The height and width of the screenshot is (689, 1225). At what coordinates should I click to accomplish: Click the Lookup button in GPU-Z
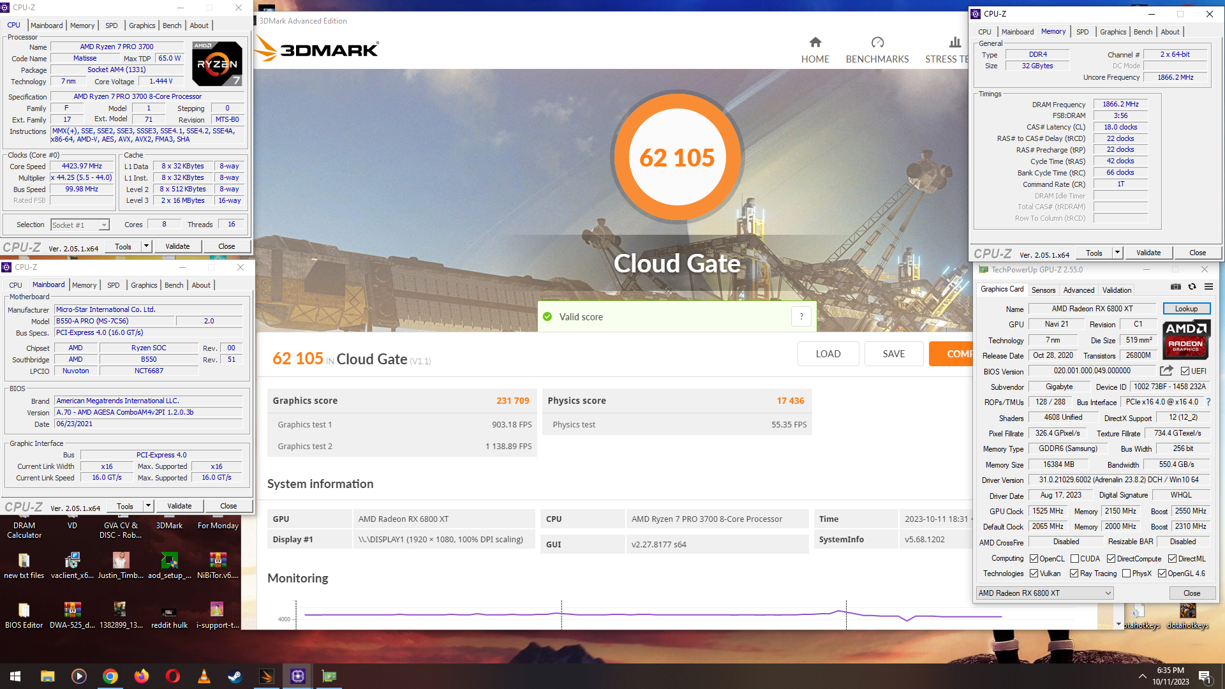coord(1186,309)
